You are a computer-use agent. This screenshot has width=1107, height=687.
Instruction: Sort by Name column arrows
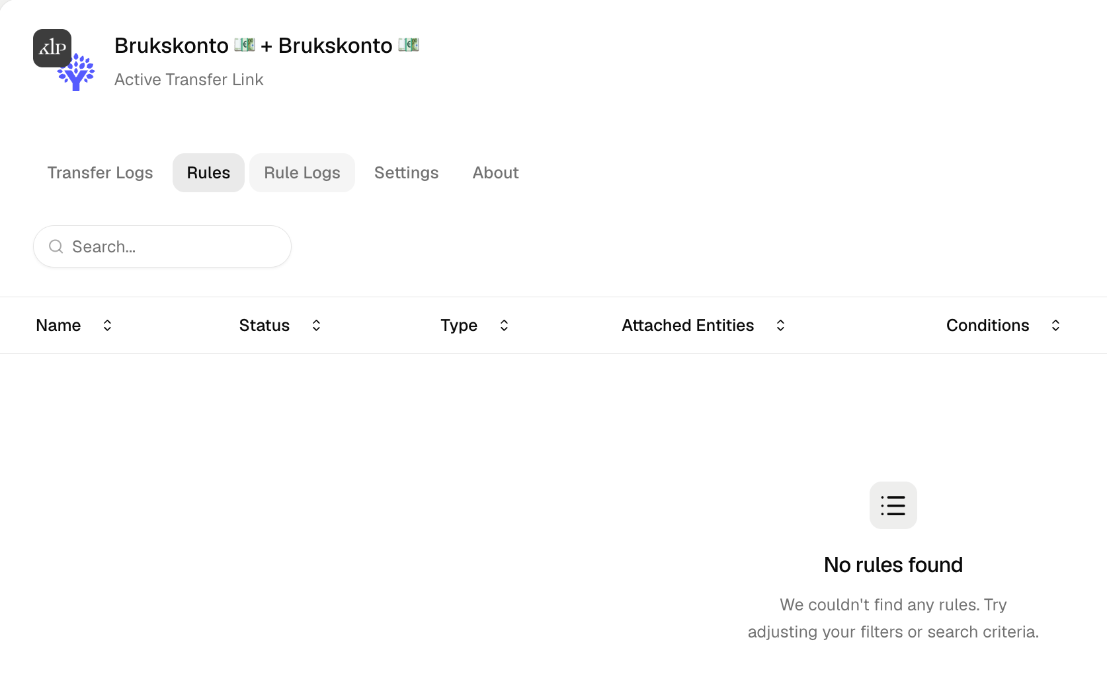(107, 325)
